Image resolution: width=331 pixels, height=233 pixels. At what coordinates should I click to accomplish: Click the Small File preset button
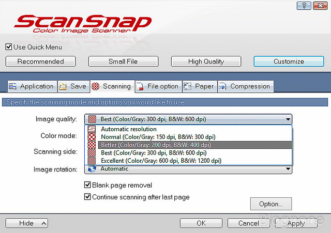[123, 61]
